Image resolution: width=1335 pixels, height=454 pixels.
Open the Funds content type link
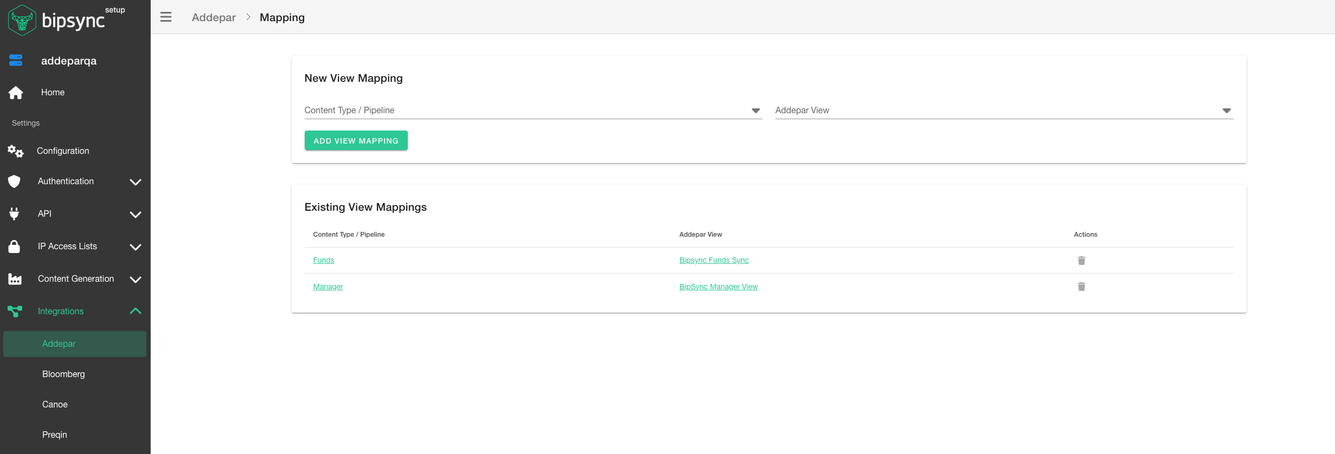point(323,261)
